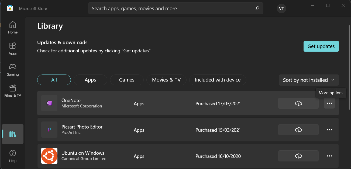Click the Get updates button

[321, 46]
